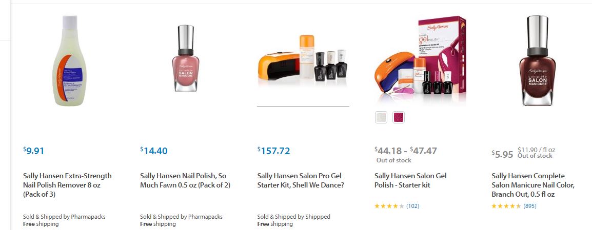
Task: Click the $157.72 price
Action: tap(273, 151)
